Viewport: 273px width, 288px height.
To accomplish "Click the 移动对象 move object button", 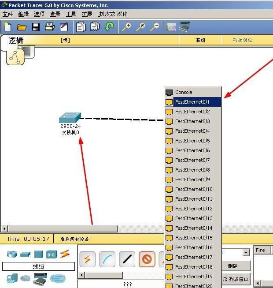I will pos(243,40).
